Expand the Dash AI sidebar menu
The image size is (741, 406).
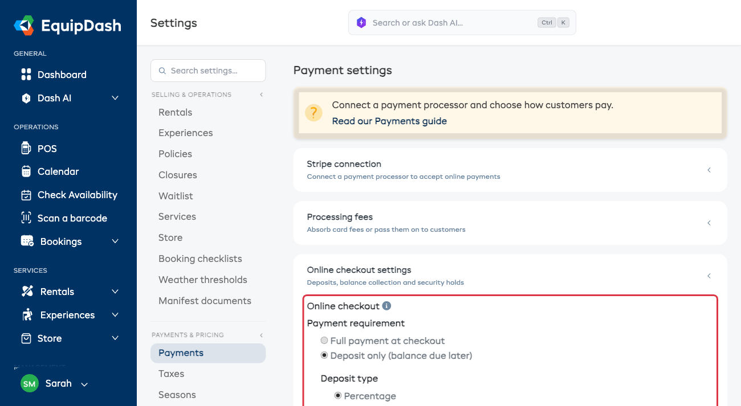(x=115, y=98)
